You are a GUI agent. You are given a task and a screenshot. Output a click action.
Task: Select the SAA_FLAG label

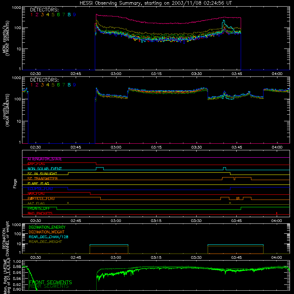coord(36,194)
